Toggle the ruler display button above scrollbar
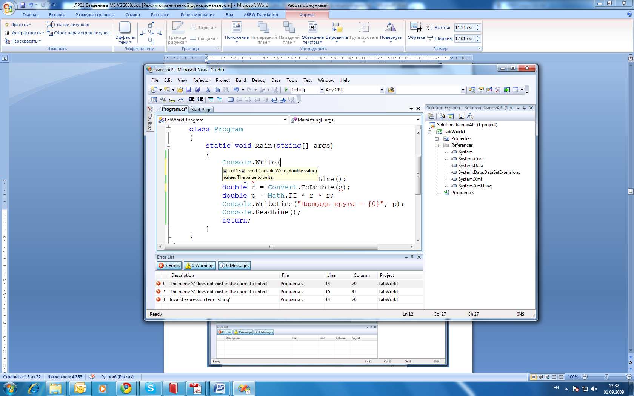 [x=630, y=58]
